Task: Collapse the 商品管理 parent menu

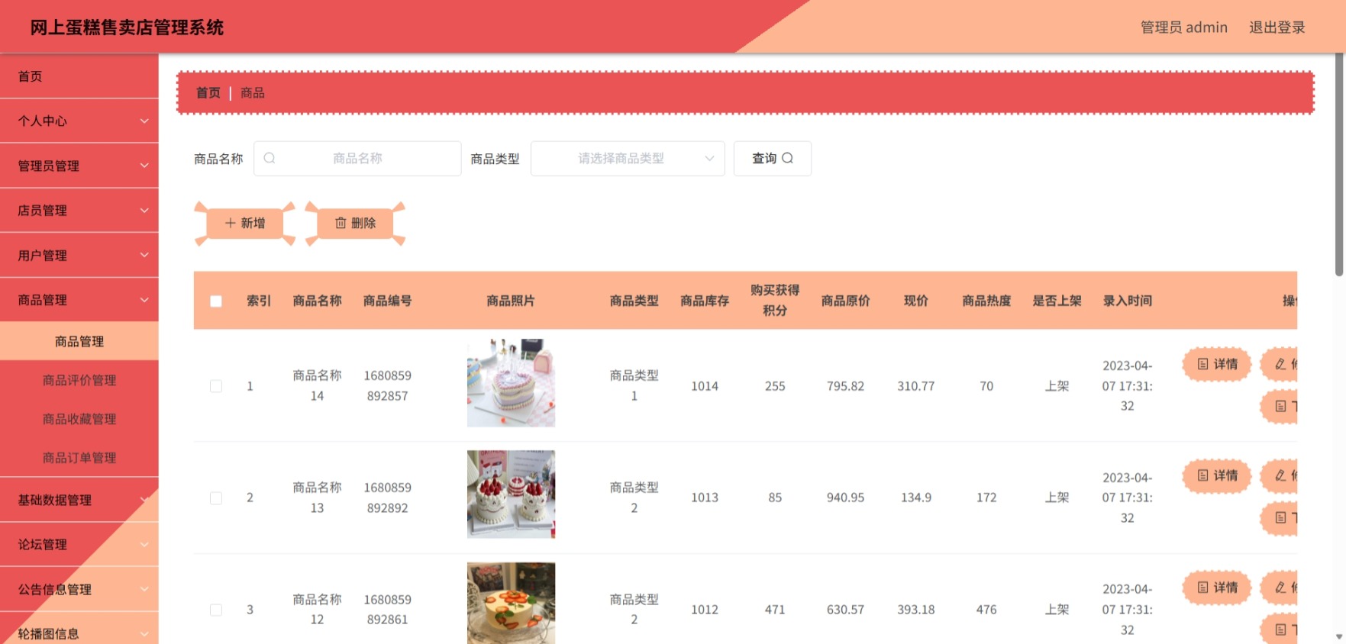Action: tap(79, 300)
